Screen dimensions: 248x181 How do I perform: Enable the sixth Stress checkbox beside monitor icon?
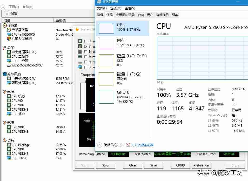[x=86, y=67]
